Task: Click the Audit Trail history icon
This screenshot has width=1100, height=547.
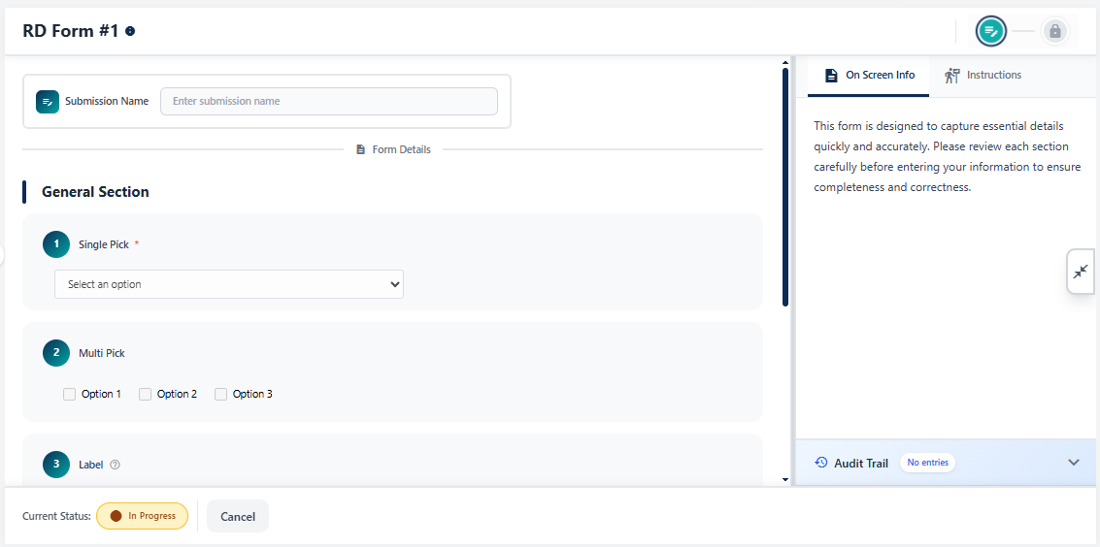Action: tap(820, 463)
